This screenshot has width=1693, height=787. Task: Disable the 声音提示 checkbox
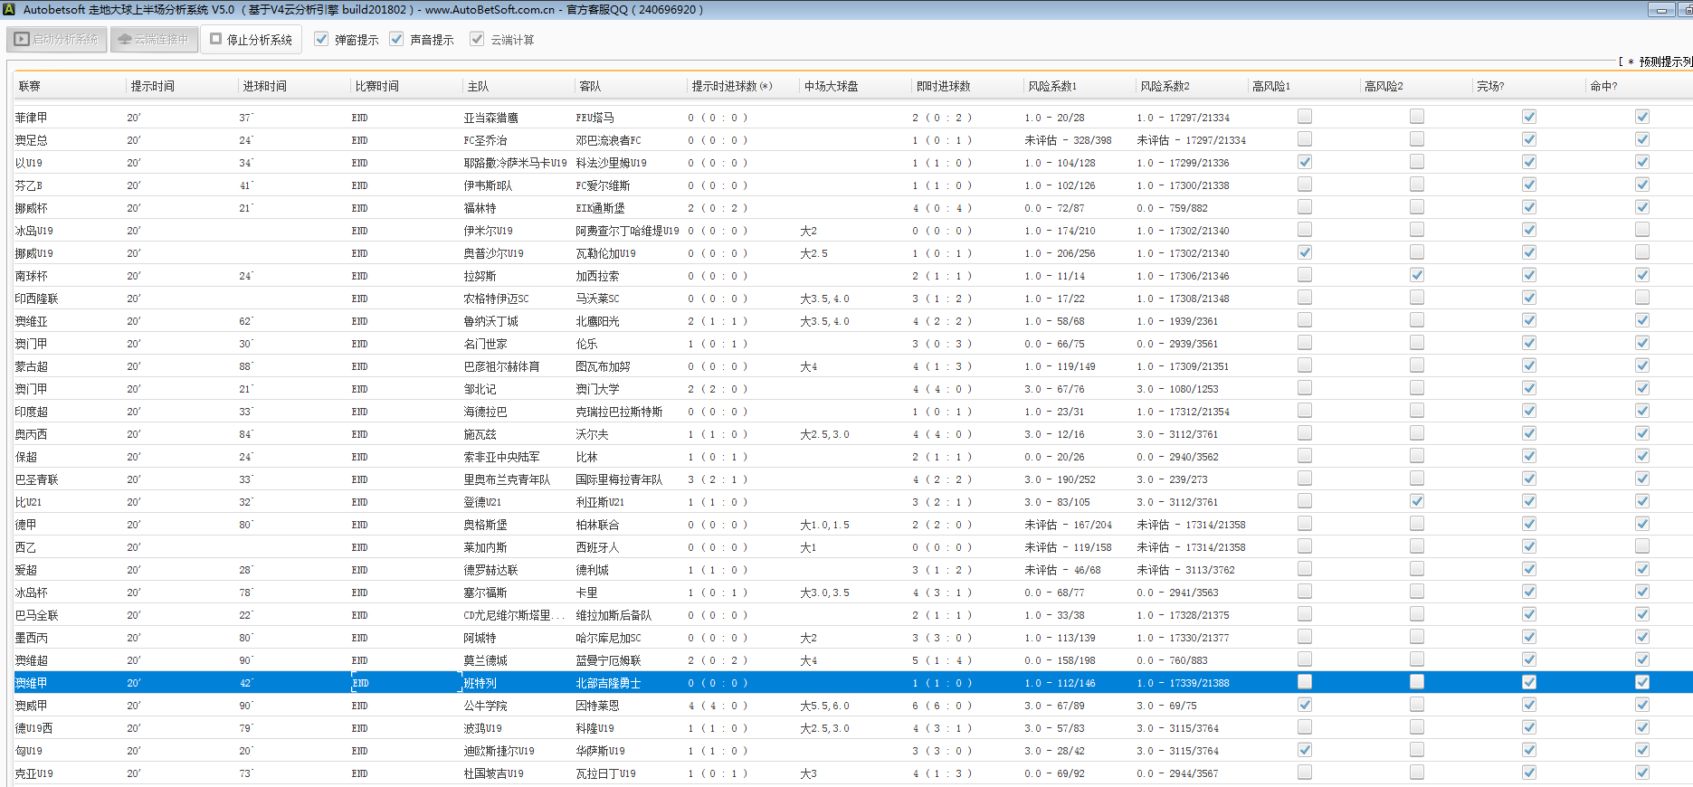396,39
